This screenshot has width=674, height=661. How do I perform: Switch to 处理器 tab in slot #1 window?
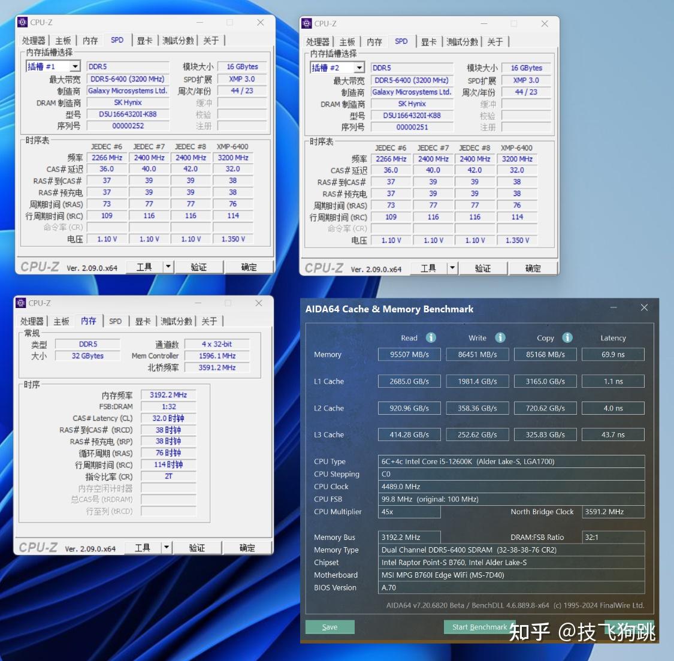34,40
